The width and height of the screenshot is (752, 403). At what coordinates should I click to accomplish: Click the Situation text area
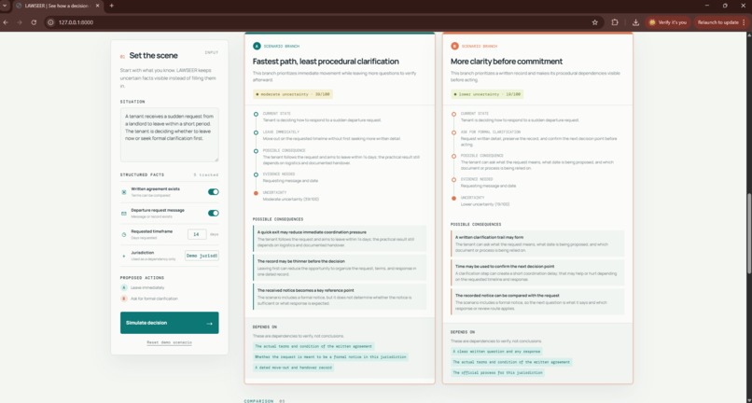pyautogui.click(x=169, y=135)
